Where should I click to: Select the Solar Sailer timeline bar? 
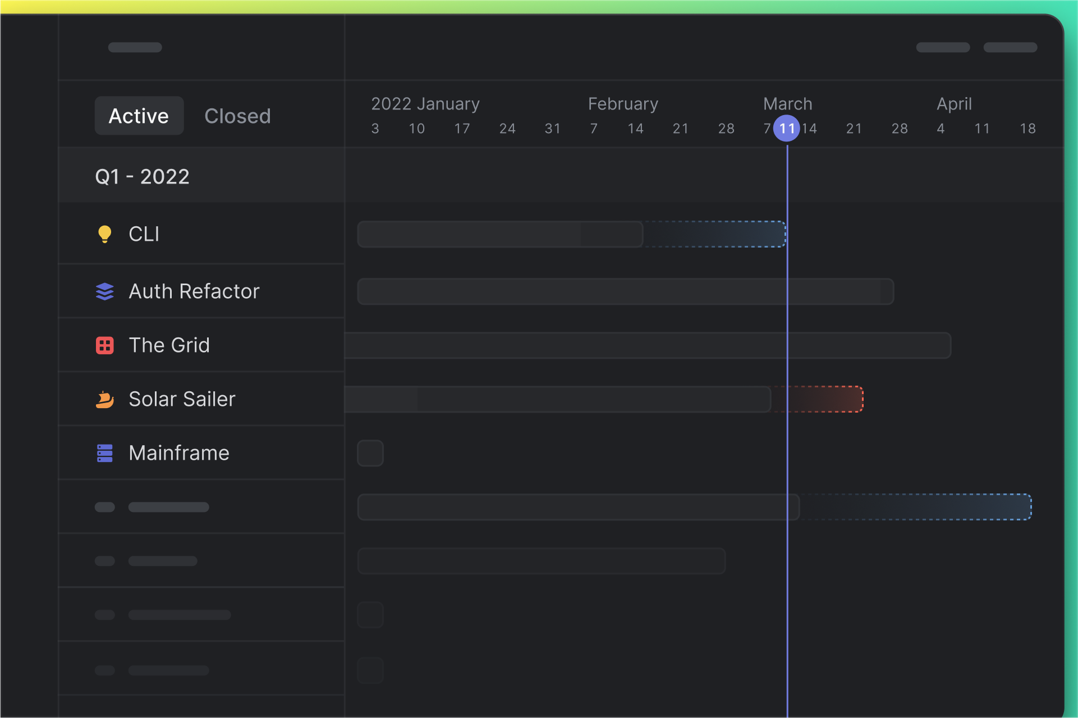[x=558, y=399]
